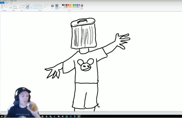Open the Windows Start button
The image size is (182, 118).
point(1,116)
